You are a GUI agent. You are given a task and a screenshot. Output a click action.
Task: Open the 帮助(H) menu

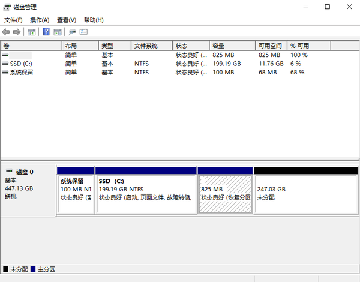pos(94,20)
